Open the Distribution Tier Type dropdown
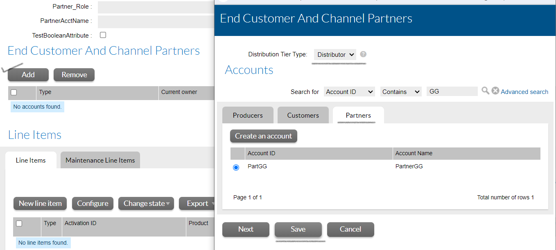Screen dimensions: 556x250 [x=335, y=55]
